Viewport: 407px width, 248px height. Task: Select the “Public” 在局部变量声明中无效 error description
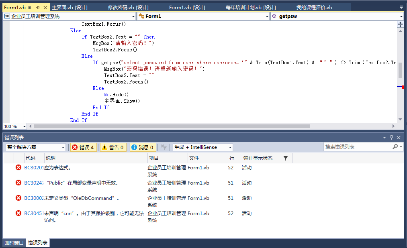click(82, 183)
